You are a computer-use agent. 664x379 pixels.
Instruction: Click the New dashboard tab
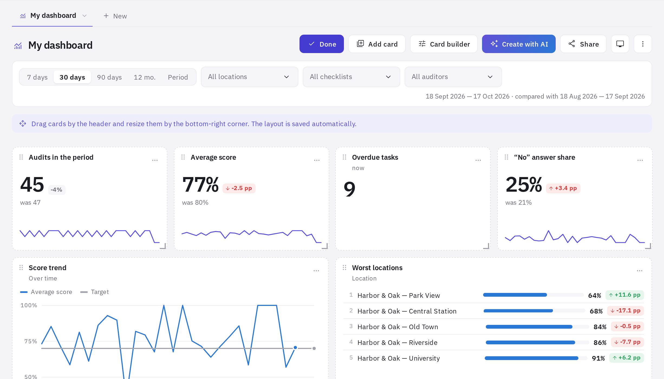click(x=115, y=16)
